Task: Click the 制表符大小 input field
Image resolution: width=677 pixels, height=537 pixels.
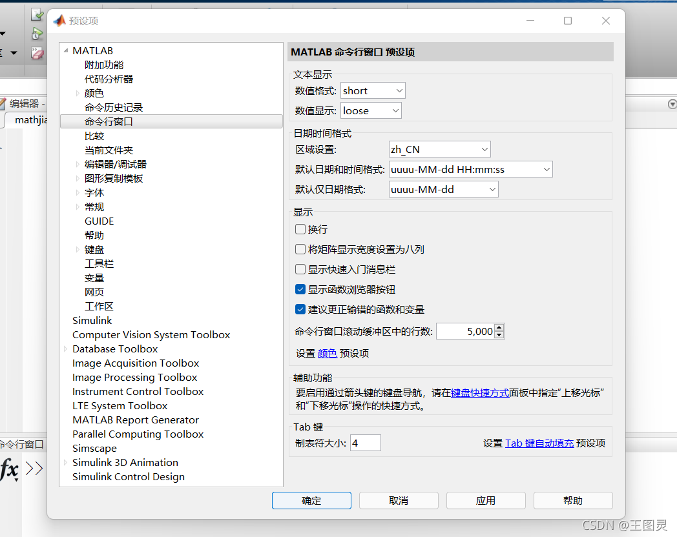Action: pos(365,443)
